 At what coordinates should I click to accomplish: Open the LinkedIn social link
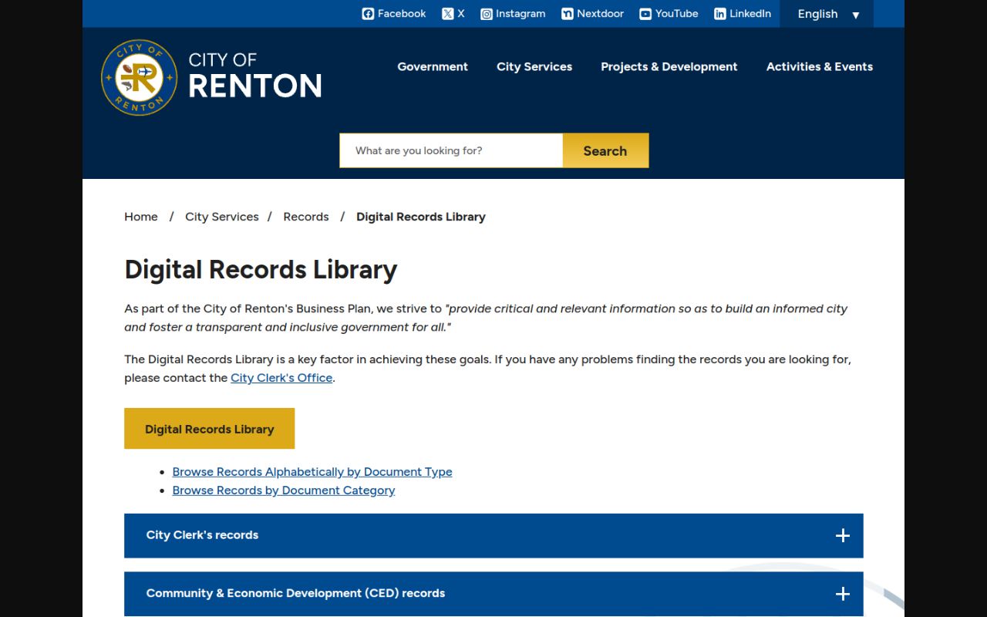pyautogui.click(x=743, y=14)
